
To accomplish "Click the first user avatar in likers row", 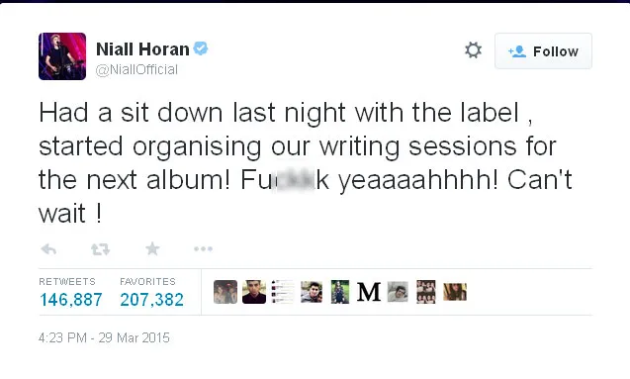I will 225,292.
